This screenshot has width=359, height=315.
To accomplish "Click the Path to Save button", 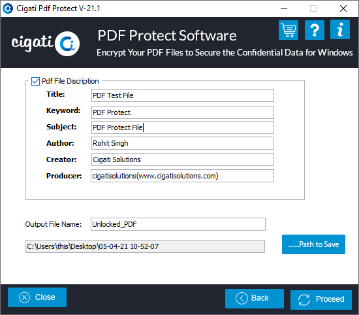I will [313, 244].
